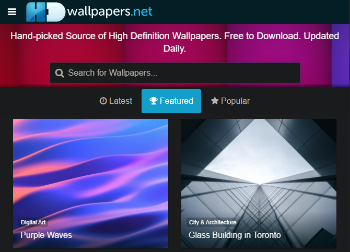Viewport: 350px width, 252px height.
Task: Click the trophy icon on Featured
Action: click(154, 101)
